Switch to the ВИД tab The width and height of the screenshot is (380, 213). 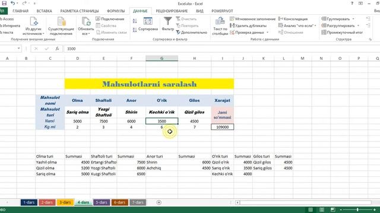click(x=199, y=11)
